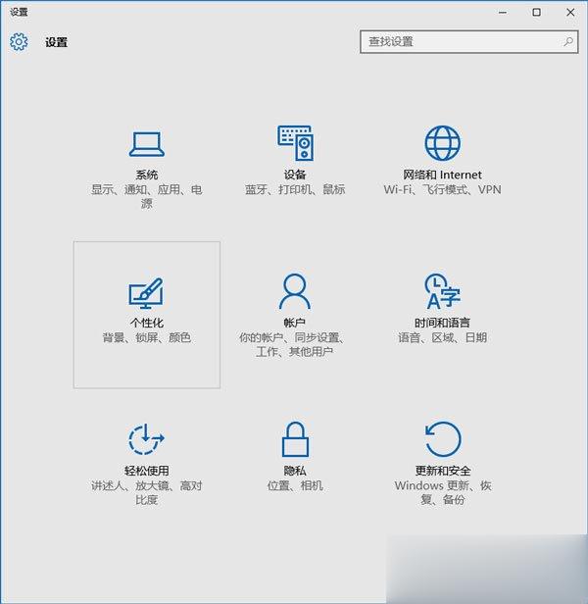Click the 设置 page heading text

[x=56, y=42]
